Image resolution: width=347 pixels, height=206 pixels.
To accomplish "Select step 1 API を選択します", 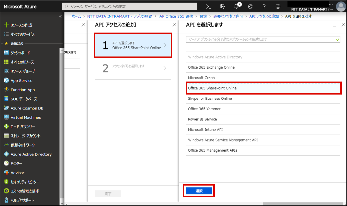I will pyautogui.click(x=133, y=45).
